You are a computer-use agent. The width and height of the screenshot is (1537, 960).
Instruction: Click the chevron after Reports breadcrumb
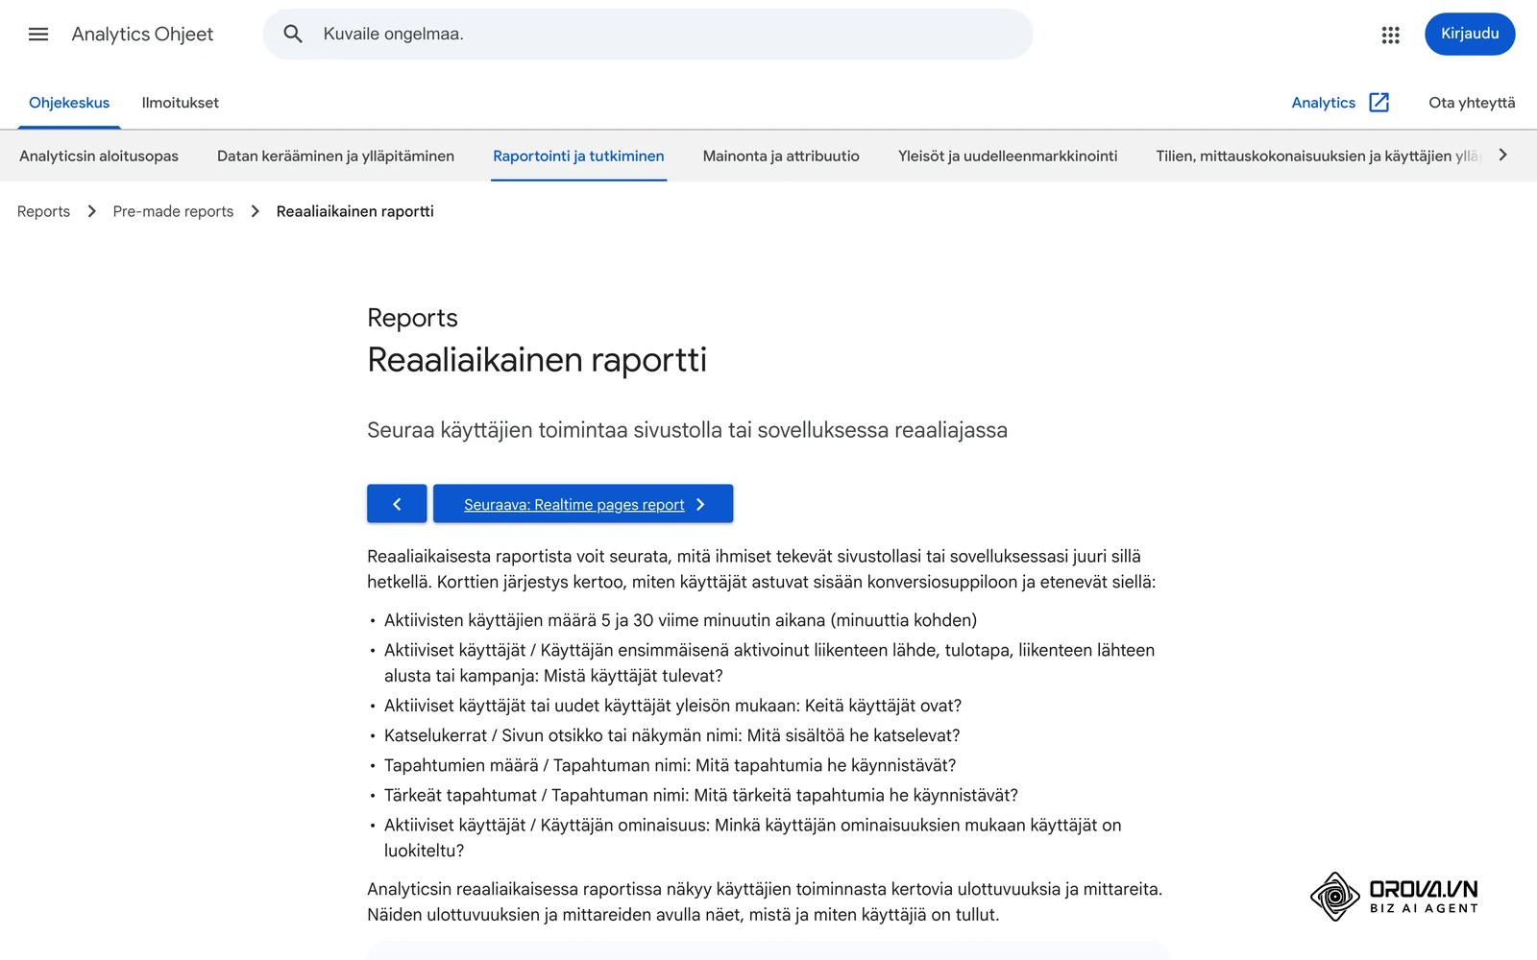click(91, 211)
